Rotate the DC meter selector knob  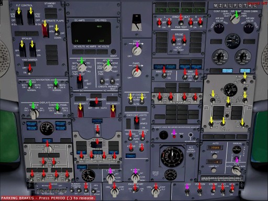coord(82,66)
